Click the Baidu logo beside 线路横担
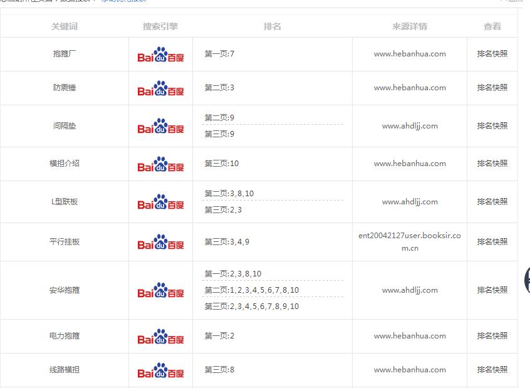530x388 pixels. pyautogui.click(x=160, y=371)
